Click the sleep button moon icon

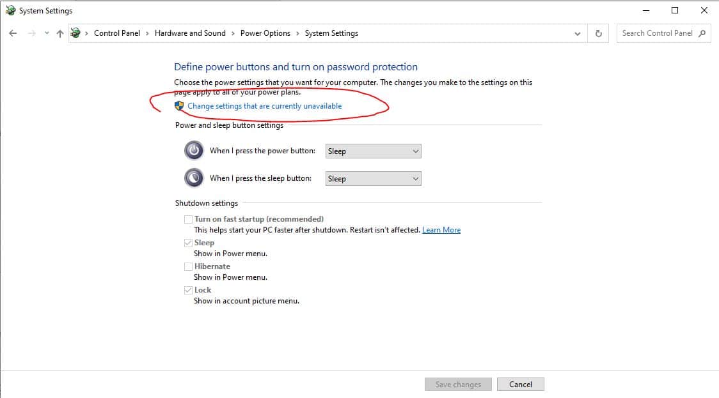[194, 178]
